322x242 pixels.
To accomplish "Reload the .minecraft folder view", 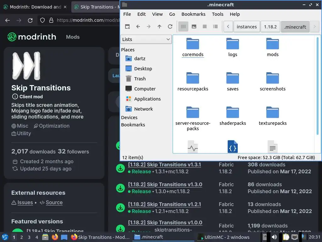I will coord(170,26).
